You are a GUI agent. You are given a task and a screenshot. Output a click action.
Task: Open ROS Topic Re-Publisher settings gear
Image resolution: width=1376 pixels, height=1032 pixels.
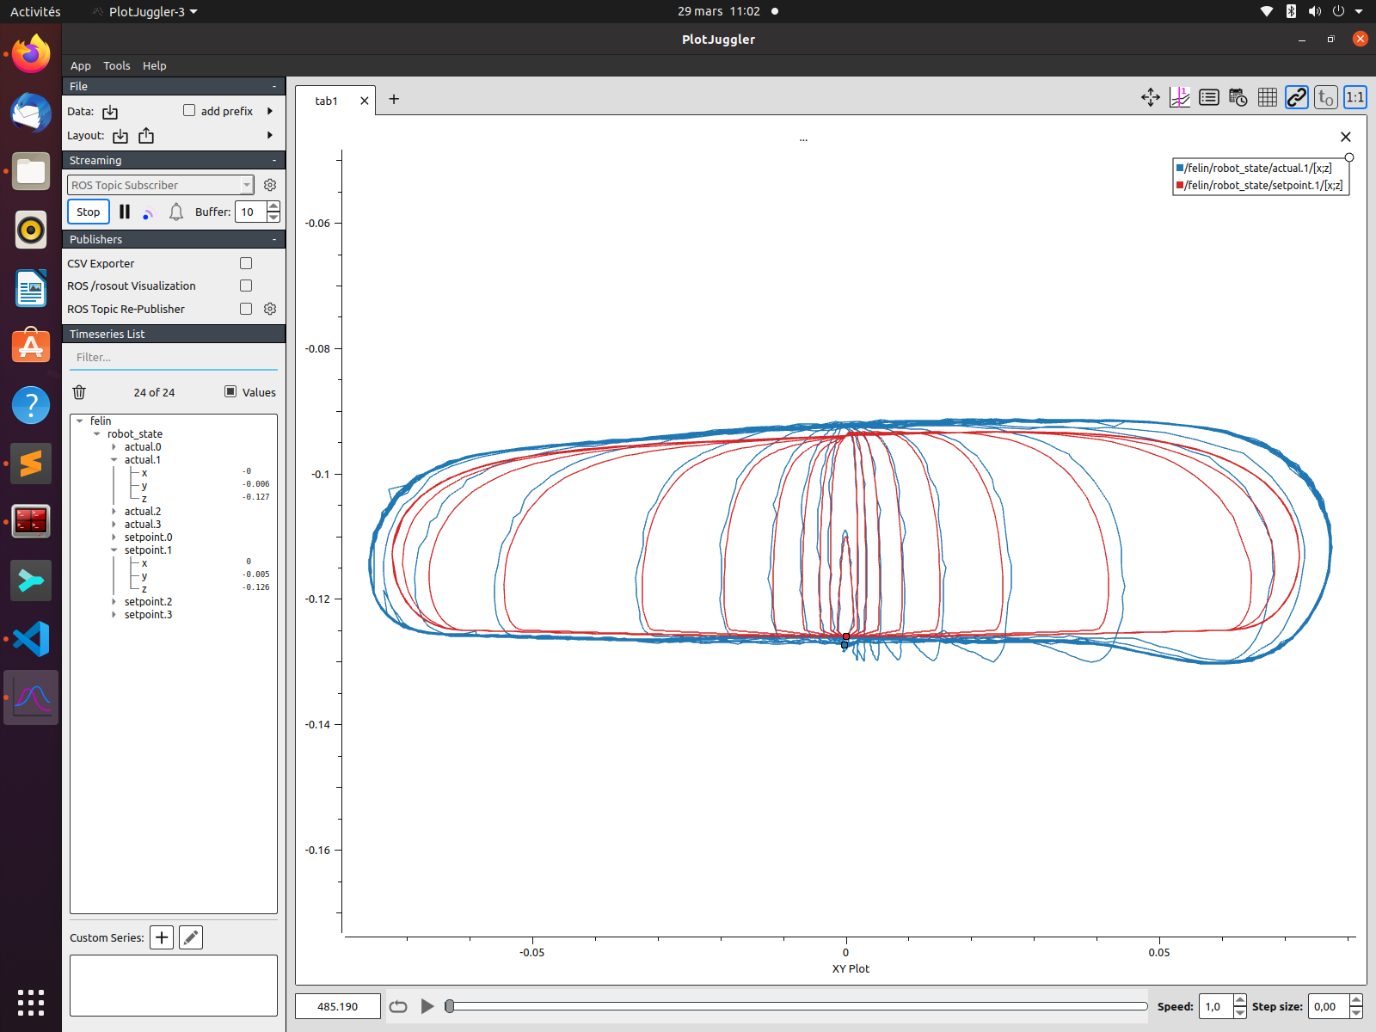click(270, 309)
